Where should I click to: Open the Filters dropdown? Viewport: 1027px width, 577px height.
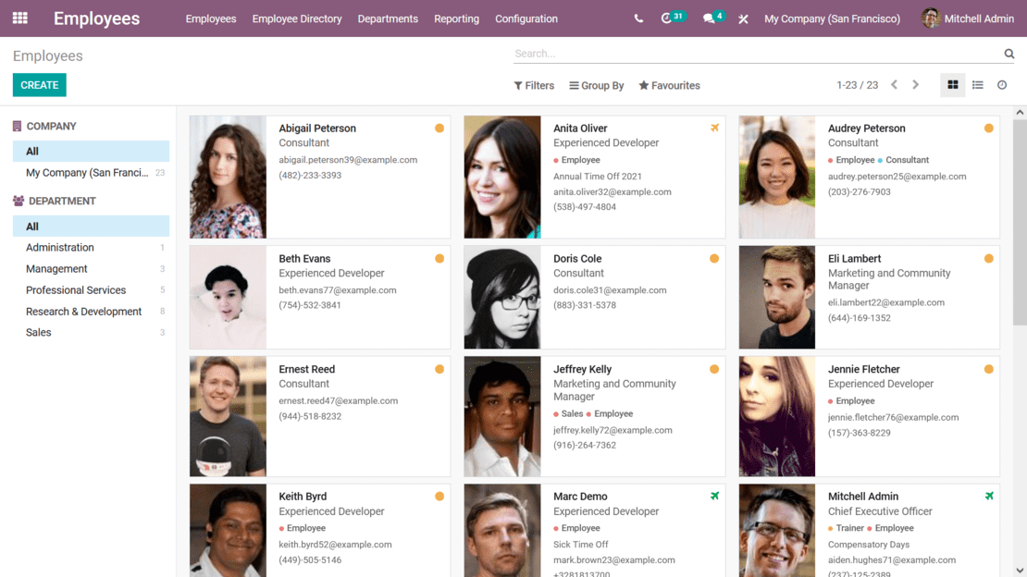(534, 86)
